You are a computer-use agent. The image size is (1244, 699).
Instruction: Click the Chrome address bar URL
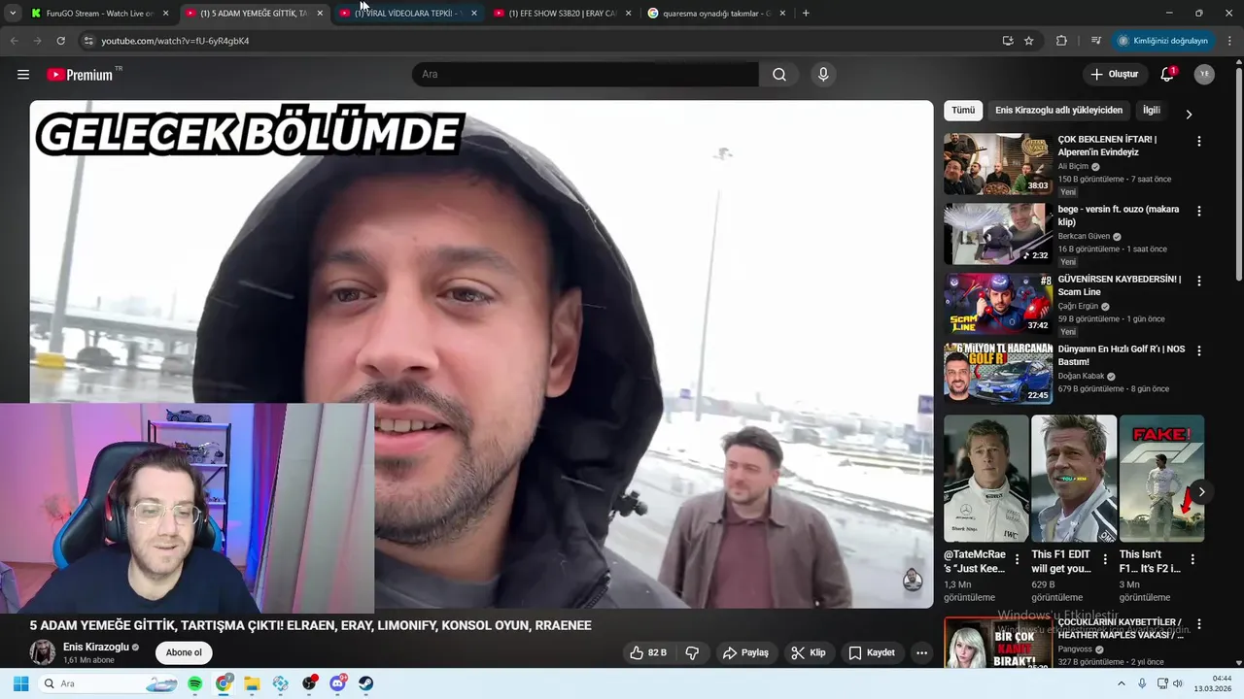pos(175,41)
